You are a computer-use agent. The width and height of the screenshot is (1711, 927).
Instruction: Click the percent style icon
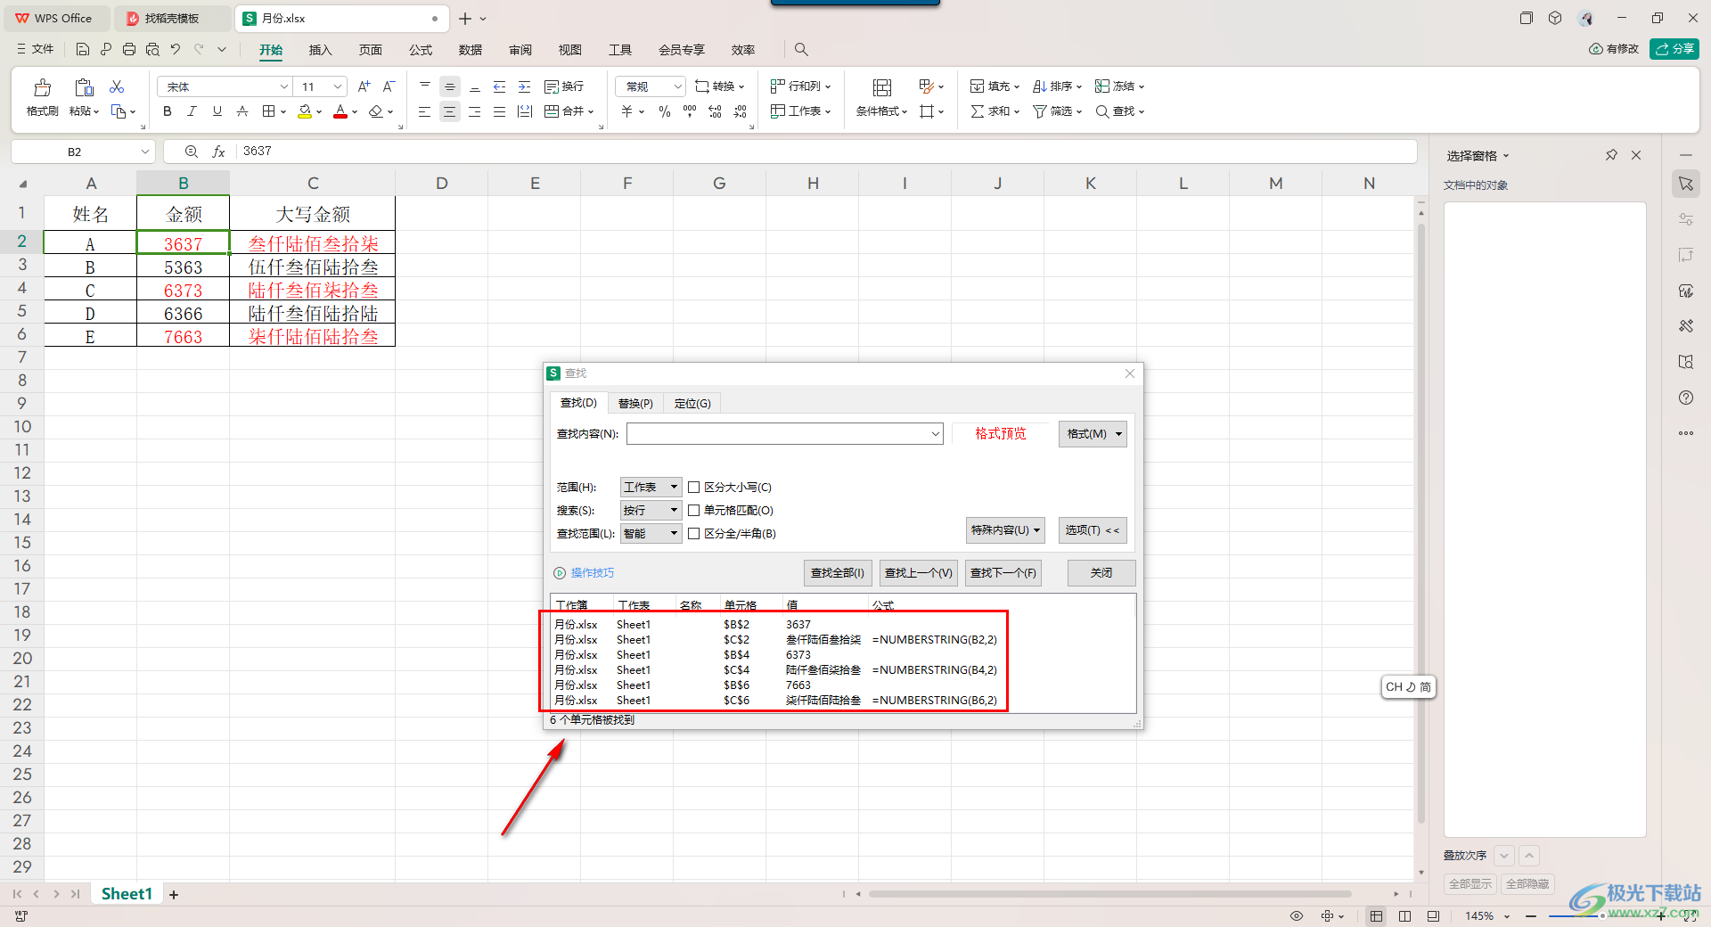pos(664,111)
